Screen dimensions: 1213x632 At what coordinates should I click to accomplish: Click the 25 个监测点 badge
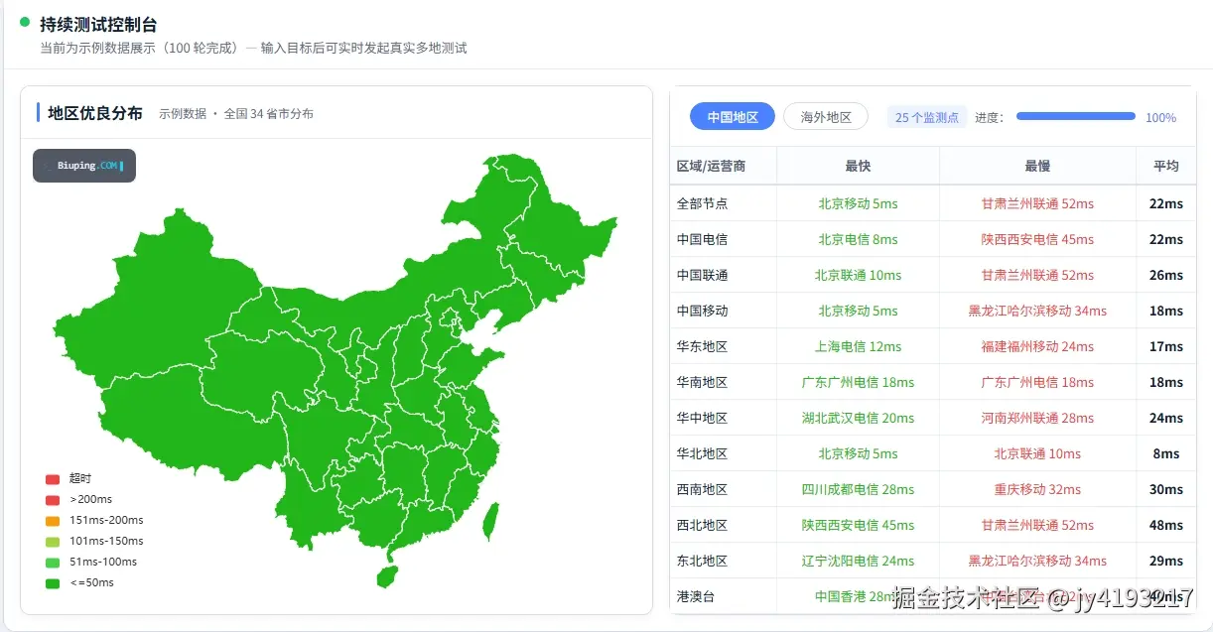click(927, 117)
